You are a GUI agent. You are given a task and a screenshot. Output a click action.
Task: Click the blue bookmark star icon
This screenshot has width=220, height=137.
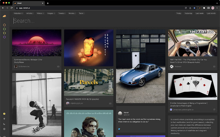coord(195,8)
